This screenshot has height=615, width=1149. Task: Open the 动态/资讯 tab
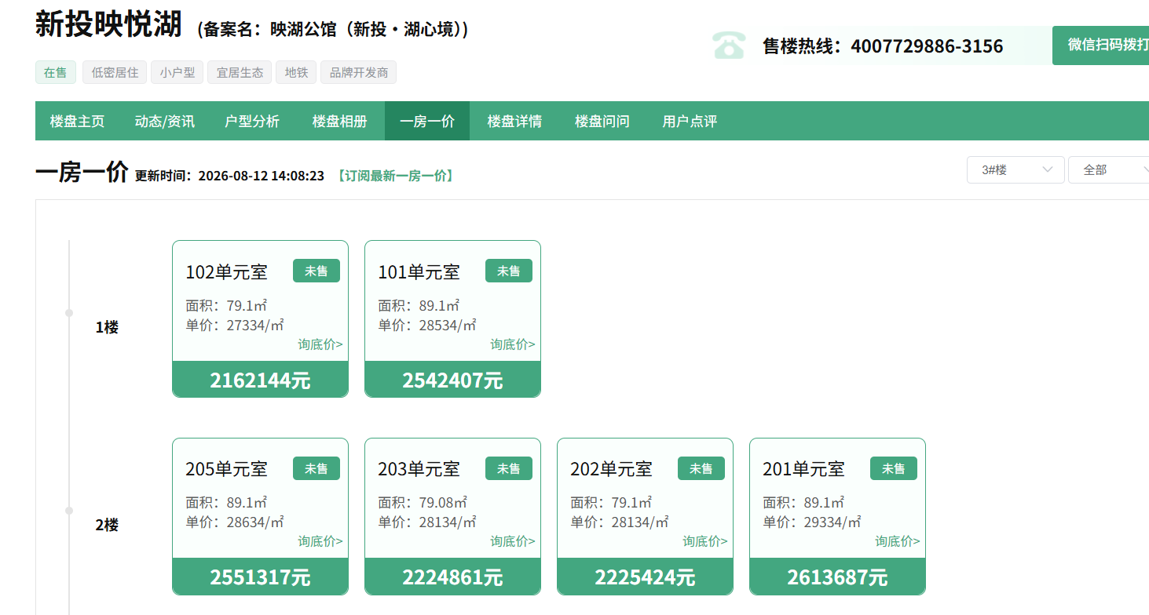click(165, 122)
